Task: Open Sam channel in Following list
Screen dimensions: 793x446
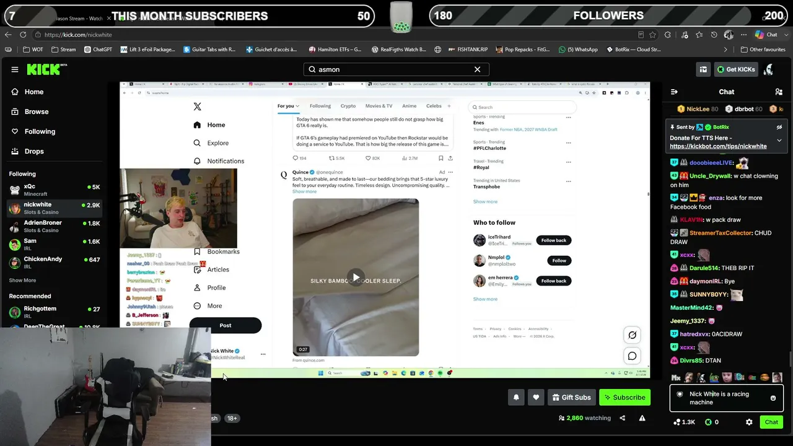Action: [x=55, y=244]
